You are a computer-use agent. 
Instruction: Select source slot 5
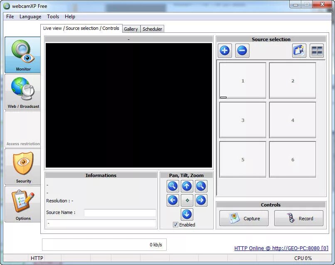point(243,160)
